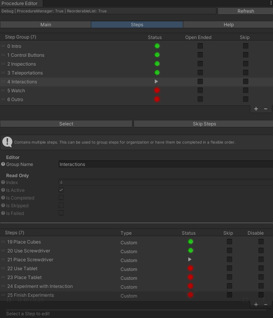Screen dimensions: 273x318
Task: Click the red status dot for Watch
Action: point(157,91)
